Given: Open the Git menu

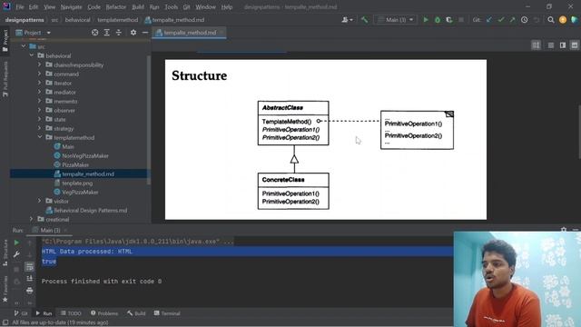Looking at the screenshot, I should (x=187, y=7).
